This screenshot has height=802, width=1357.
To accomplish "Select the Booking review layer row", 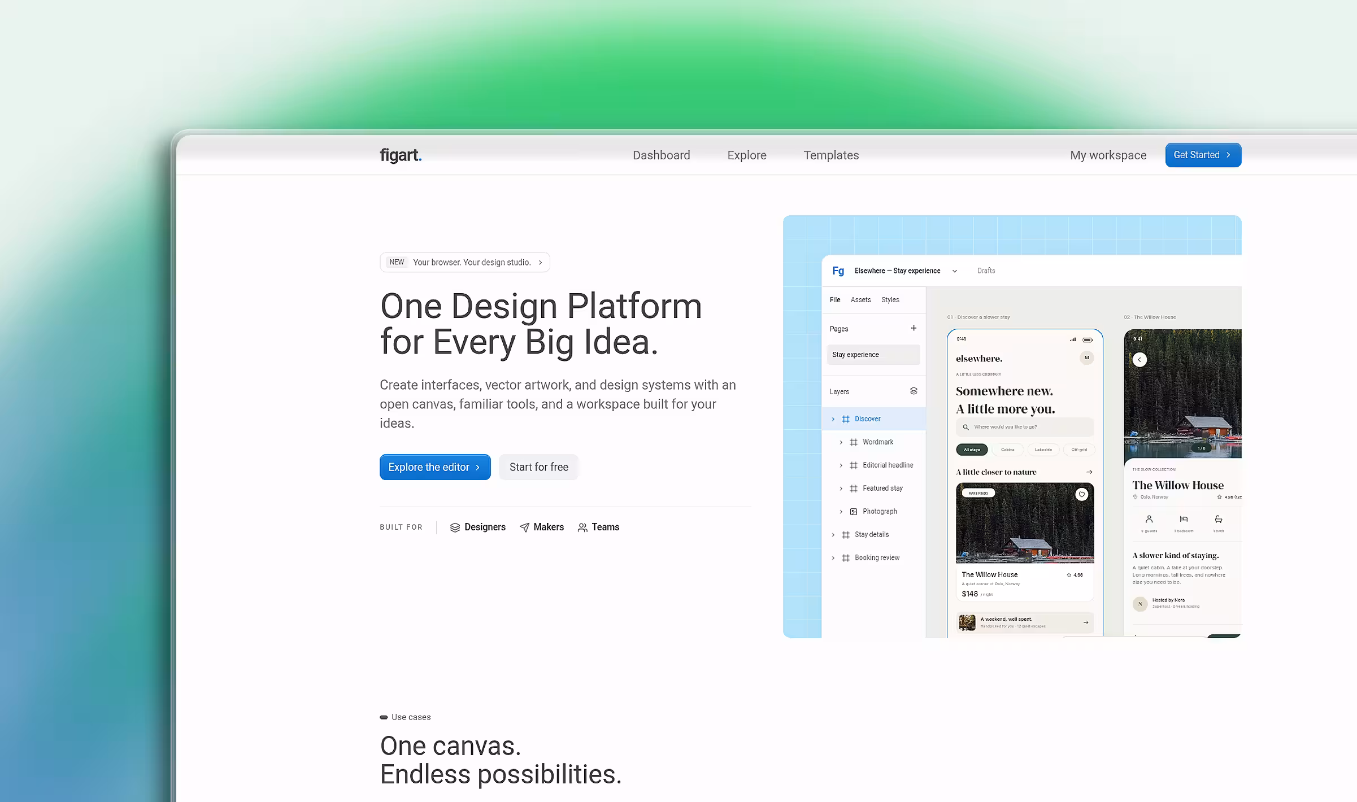I will [873, 557].
